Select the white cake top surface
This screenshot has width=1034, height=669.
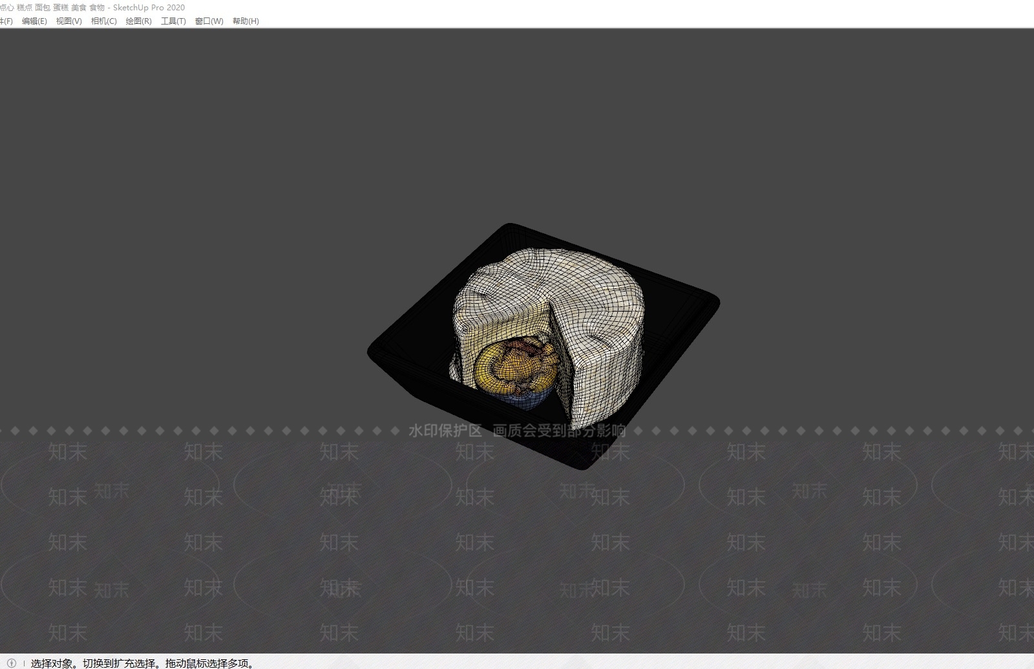(549, 278)
